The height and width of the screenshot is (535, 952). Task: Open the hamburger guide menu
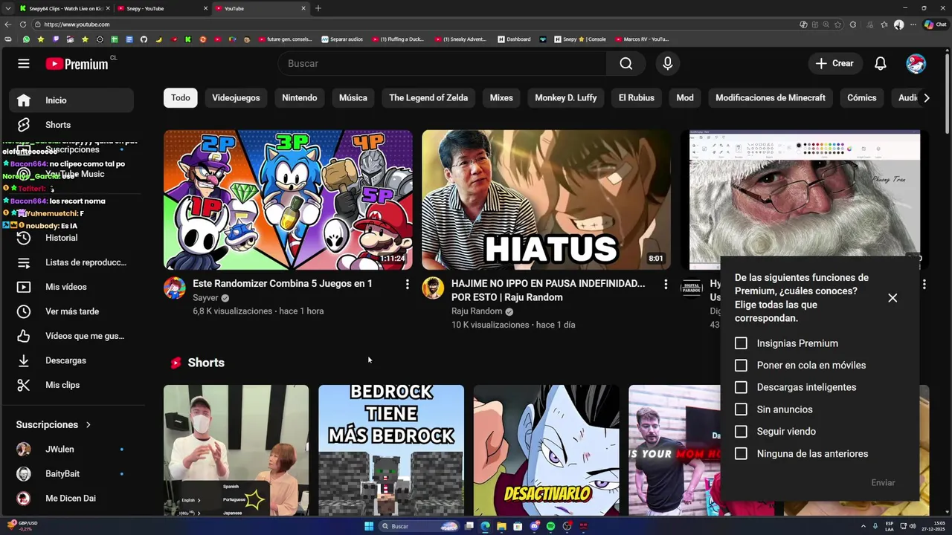(24, 64)
